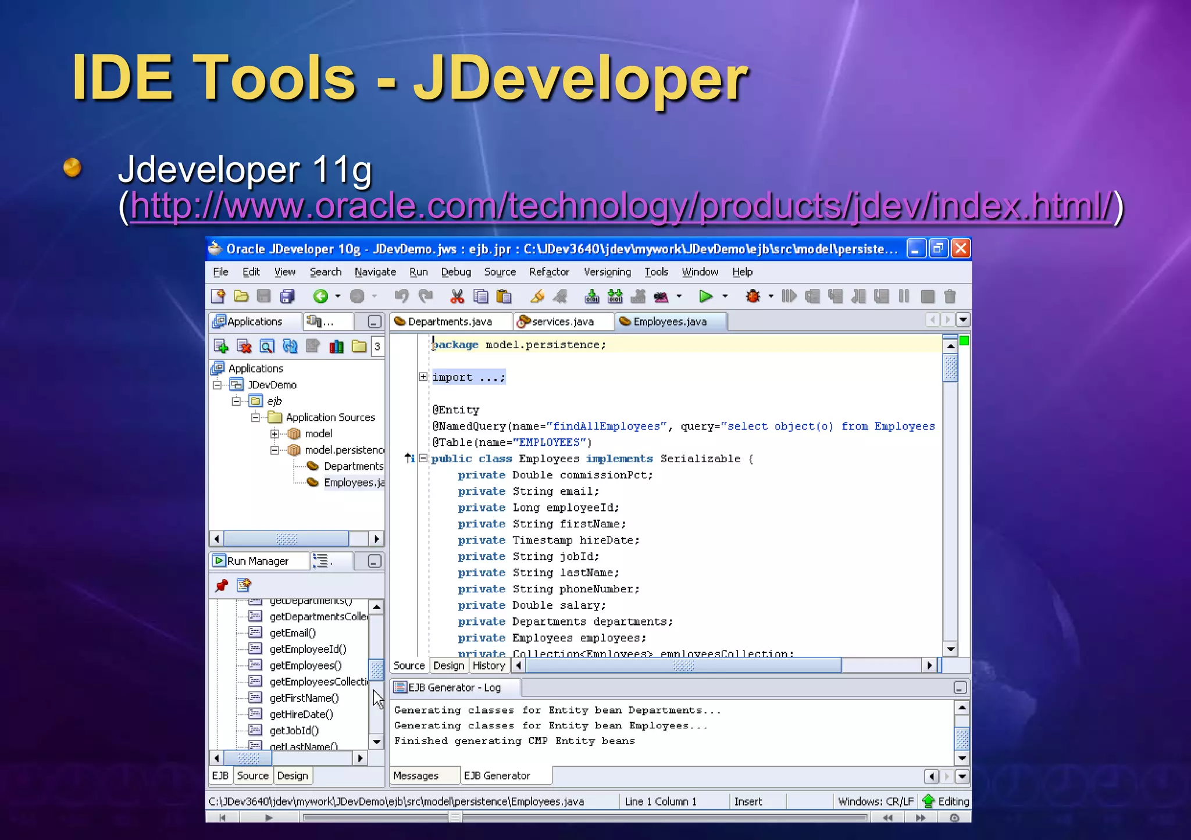Collapse the Employees class code fold

tap(423, 458)
